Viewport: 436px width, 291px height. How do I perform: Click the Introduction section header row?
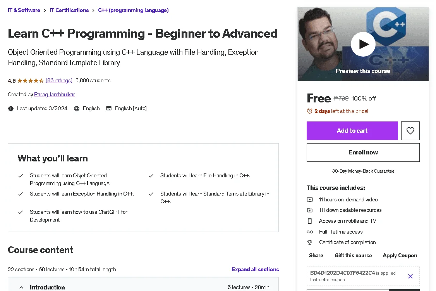(143, 285)
